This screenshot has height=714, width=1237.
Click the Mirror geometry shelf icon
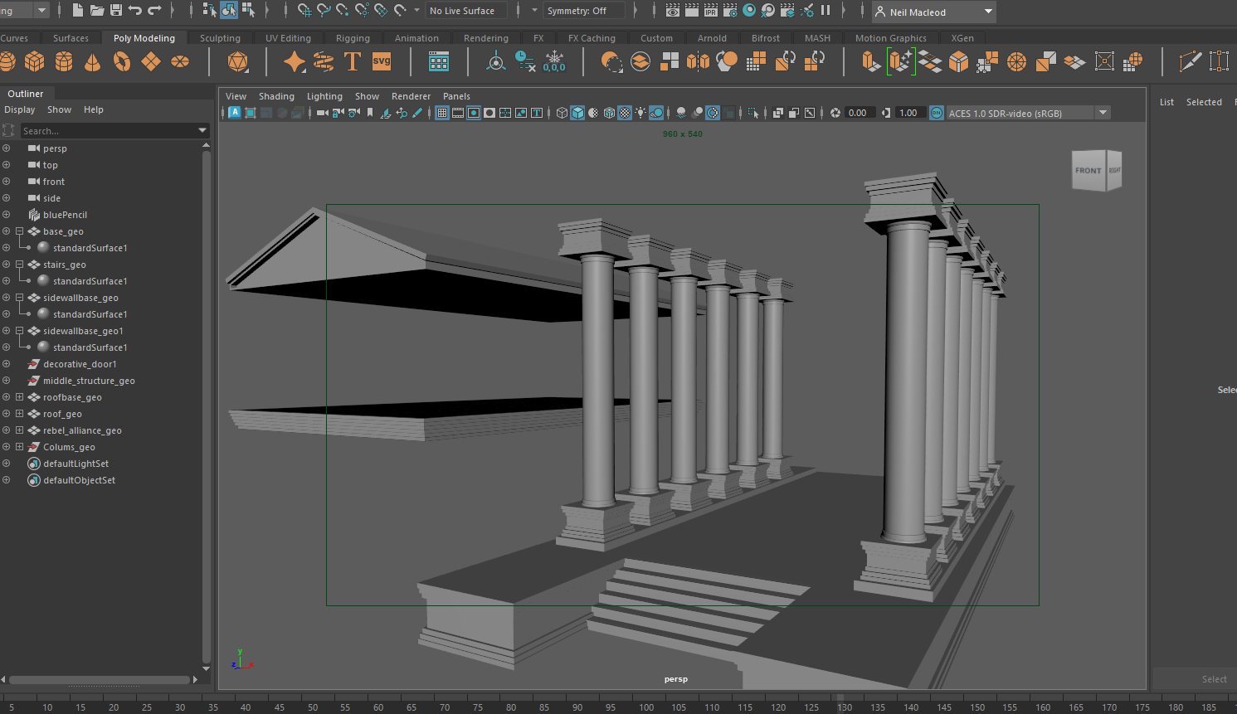pos(699,61)
